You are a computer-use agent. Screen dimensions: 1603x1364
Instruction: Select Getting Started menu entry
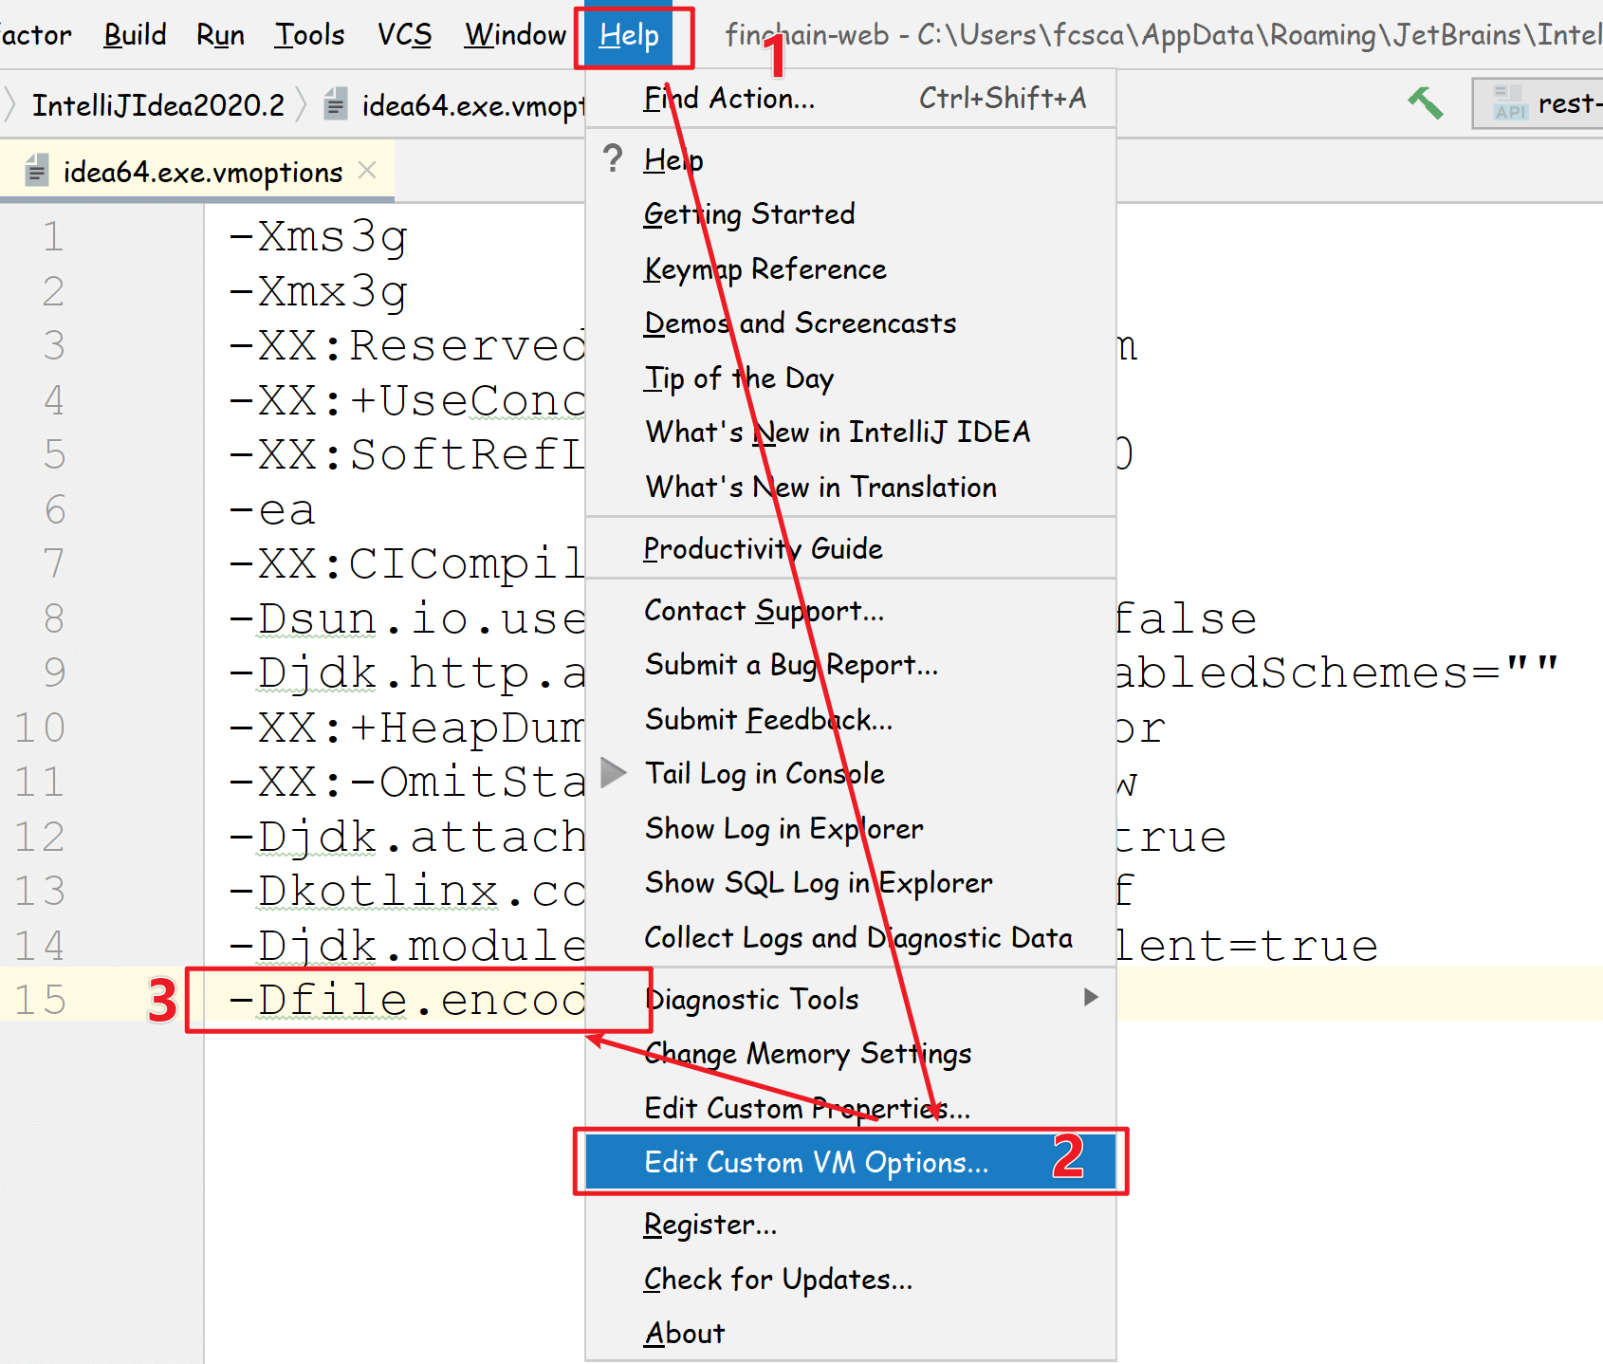click(851, 214)
